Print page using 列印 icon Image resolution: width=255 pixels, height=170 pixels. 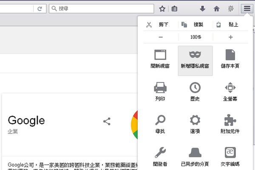tap(160, 92)
